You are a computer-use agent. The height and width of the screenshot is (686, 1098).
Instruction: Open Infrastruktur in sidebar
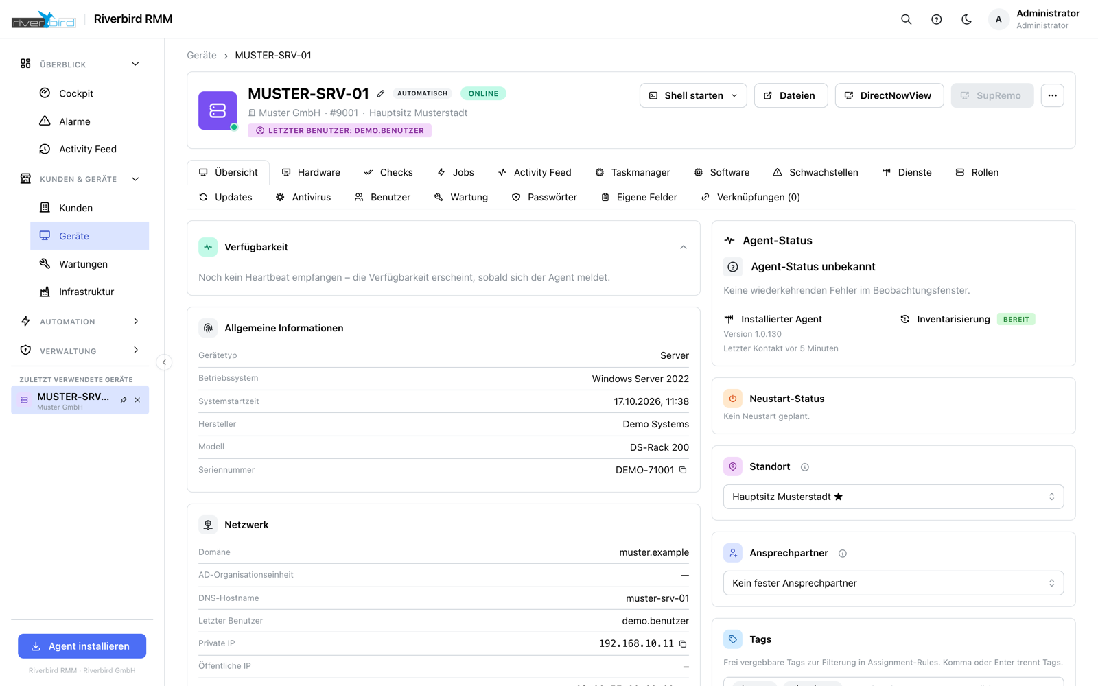pos(89,292)
